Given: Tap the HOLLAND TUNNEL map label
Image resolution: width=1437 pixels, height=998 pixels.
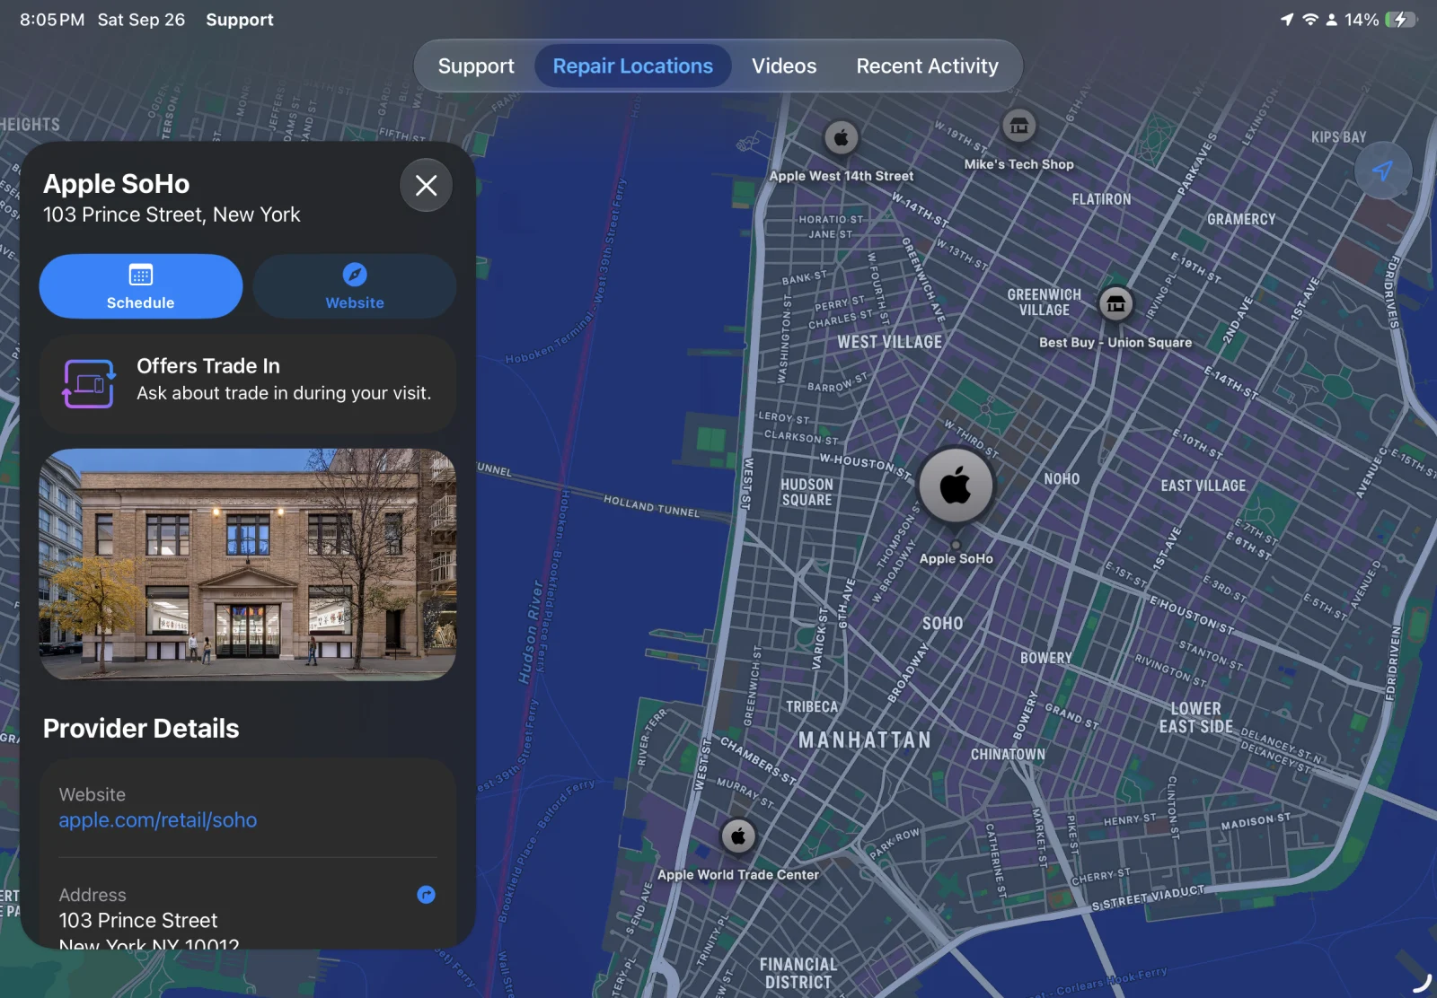Looking at the screenshot, I should (651, 506).
